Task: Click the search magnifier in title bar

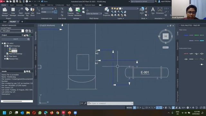Action: (x=156, y=1)
